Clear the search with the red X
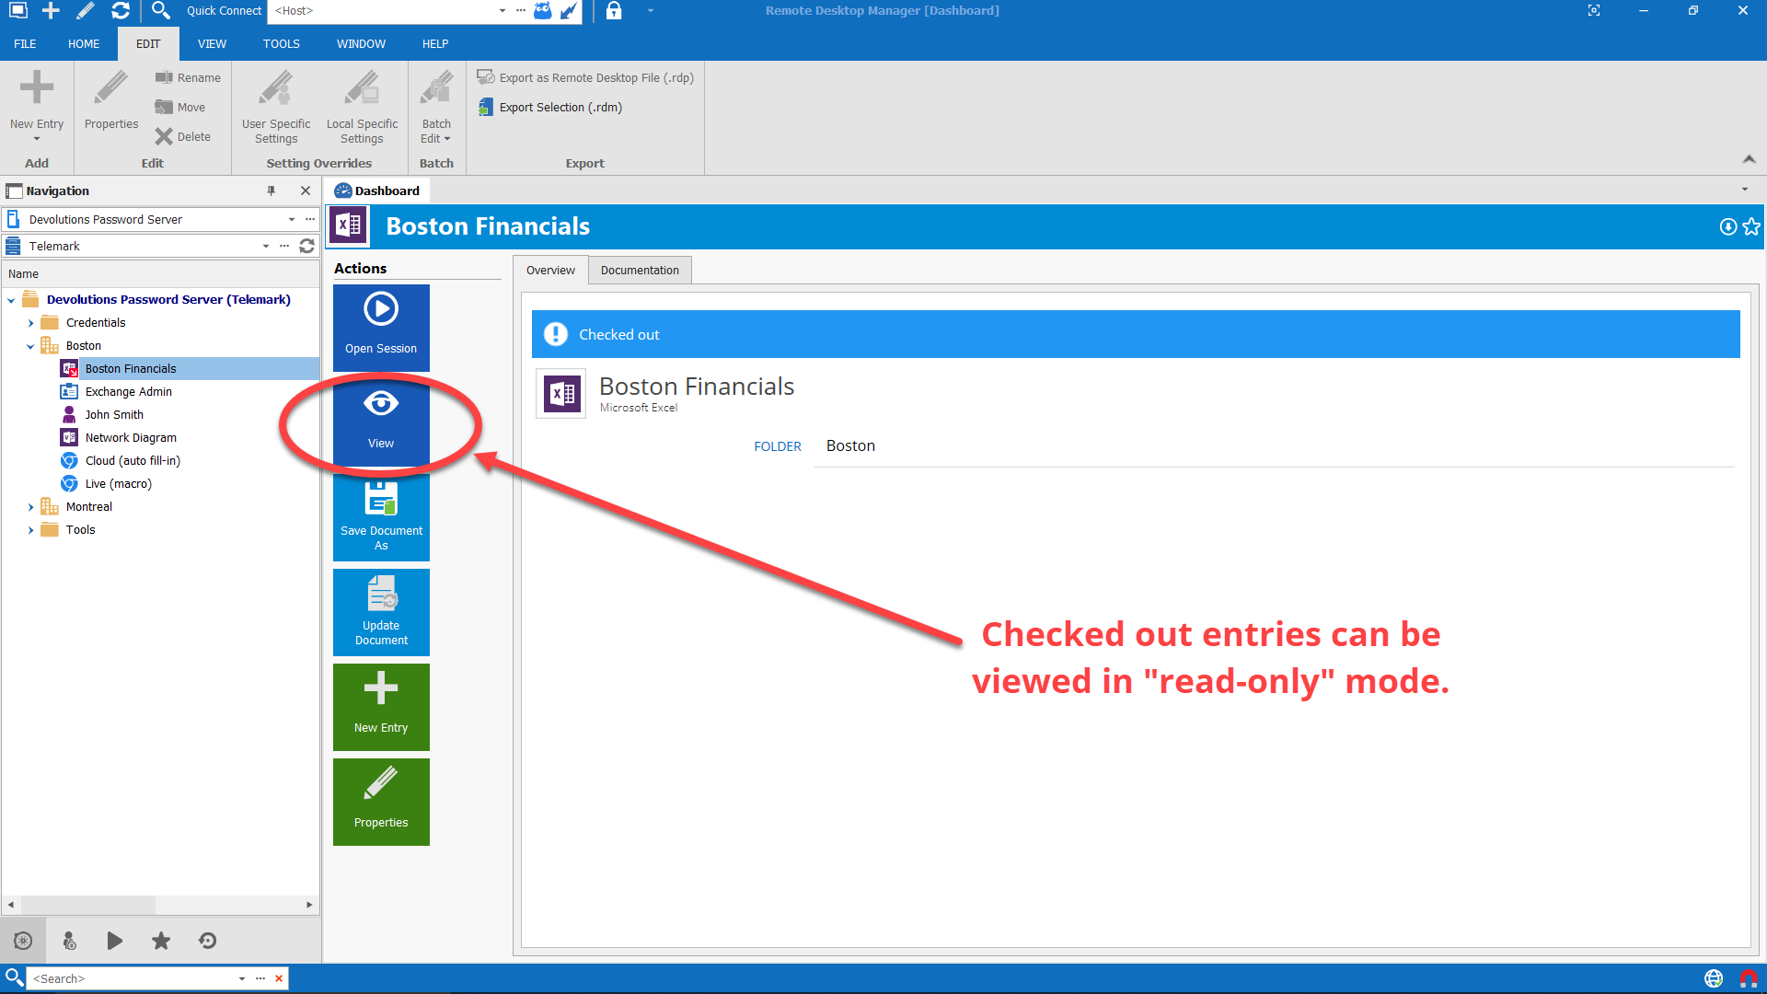Viewport: 1767px width, 994px height. point(279,978)
